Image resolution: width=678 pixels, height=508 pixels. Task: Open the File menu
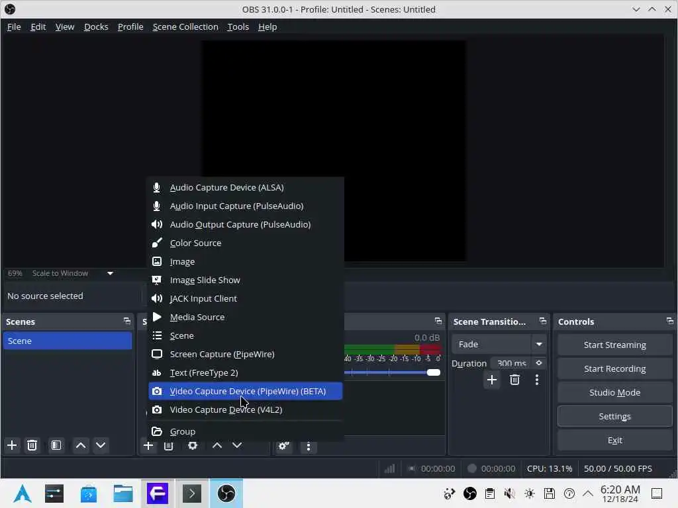pos(14,26)
